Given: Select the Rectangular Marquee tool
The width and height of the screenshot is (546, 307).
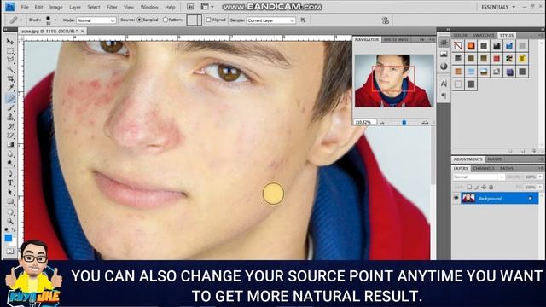Looking at the screenshot, I should point(10,51).
